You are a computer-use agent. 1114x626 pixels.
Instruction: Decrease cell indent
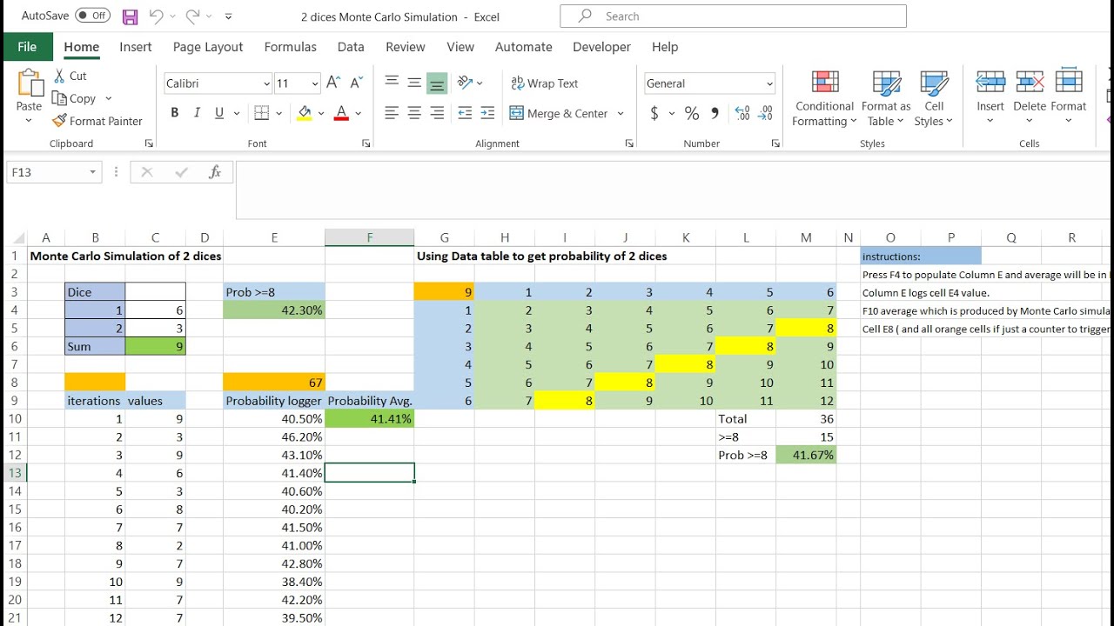[465, 113]
